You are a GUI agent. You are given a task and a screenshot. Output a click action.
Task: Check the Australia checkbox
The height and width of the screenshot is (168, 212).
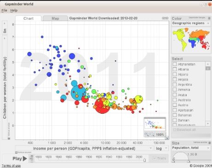(x=175, y=100)
